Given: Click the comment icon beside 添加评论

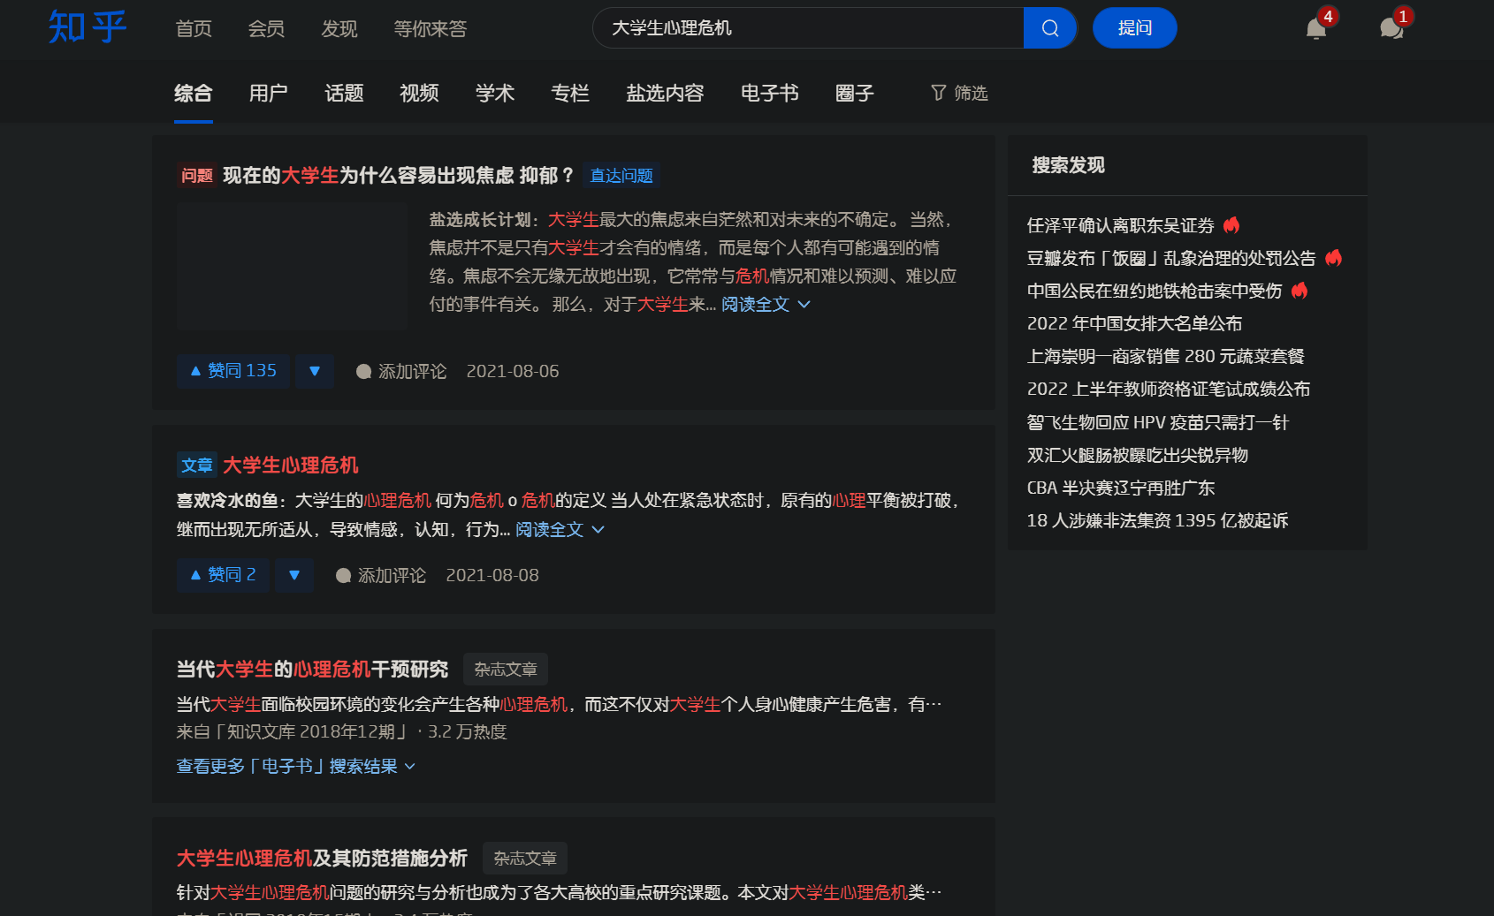Looking at the screenshot, I should click(363, 371).
